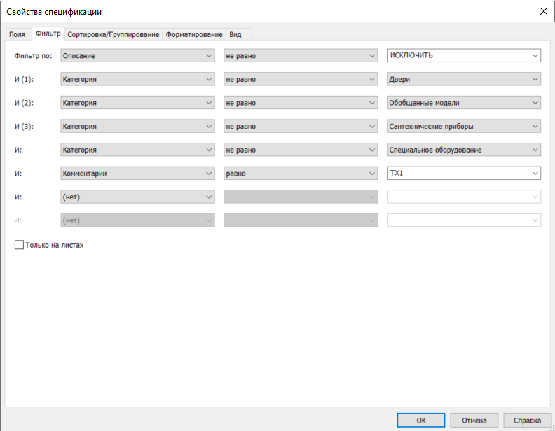555x431 pixels.
Task: Click into the TX1 value field
Action: tap(455, 173)
